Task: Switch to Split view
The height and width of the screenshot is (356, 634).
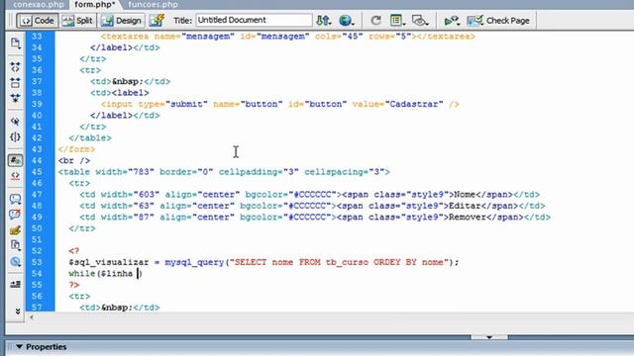Action: coord(77,21)
